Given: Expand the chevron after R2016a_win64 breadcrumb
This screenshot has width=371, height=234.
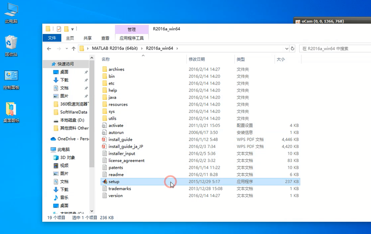Looking at the screenshot, I should 177,48.
